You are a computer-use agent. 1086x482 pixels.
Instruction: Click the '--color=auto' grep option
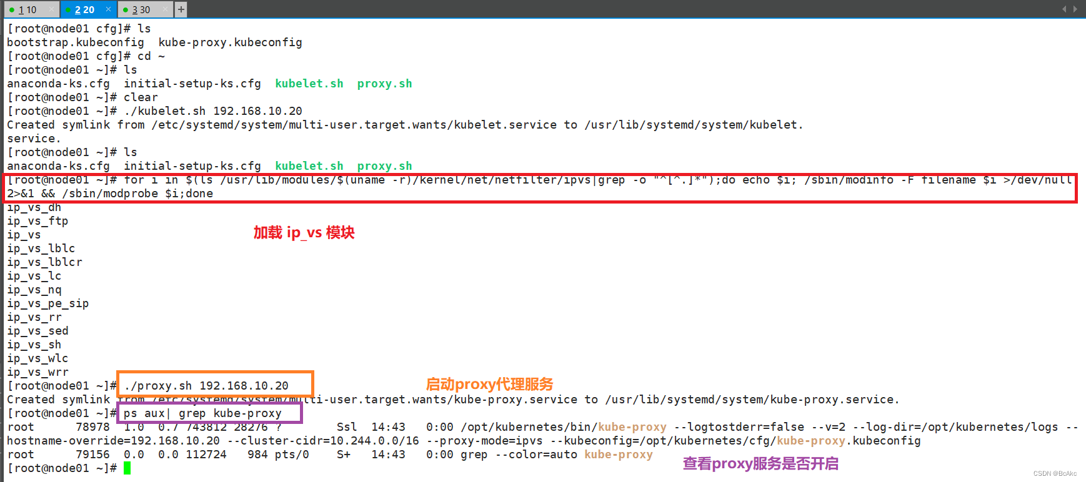(x=536, y=455)
